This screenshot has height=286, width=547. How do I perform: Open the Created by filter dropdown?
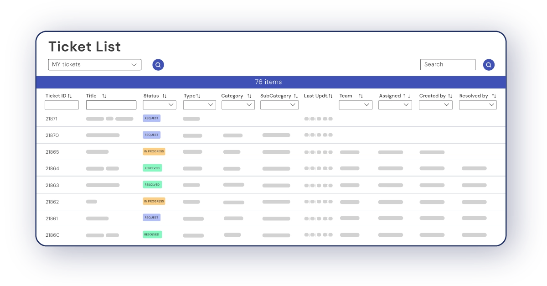click(x=436, y=105)
